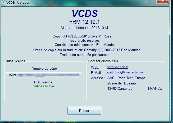Click the mailto:Eric@Ross-Tech.com email link

125,72
